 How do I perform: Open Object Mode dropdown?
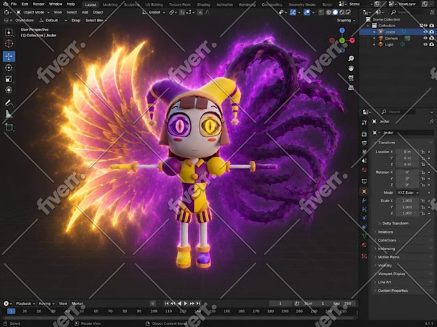pyautogui.click(x=33, y=12)
